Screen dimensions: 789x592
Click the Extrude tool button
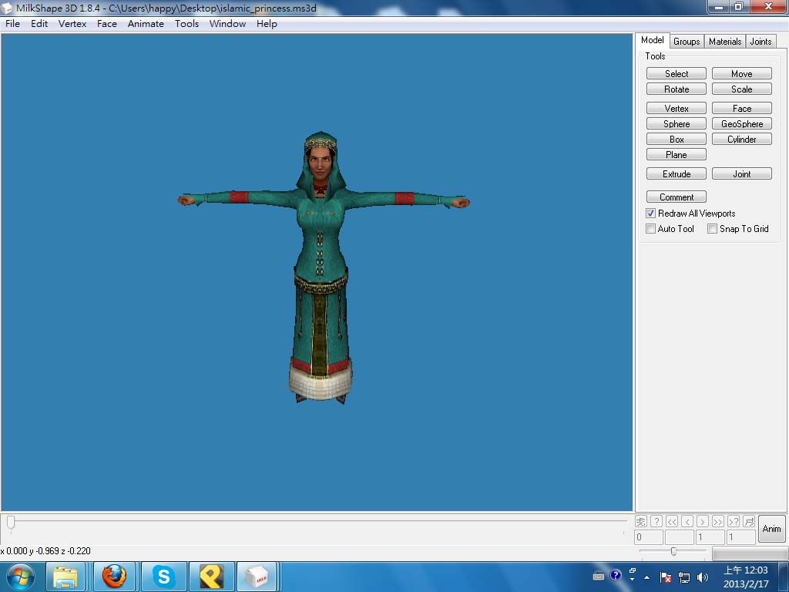pos(677,174)
